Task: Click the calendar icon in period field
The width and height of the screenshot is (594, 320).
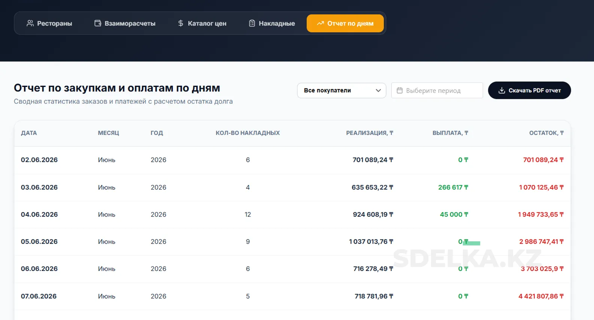Action: (x=400, y=90)
